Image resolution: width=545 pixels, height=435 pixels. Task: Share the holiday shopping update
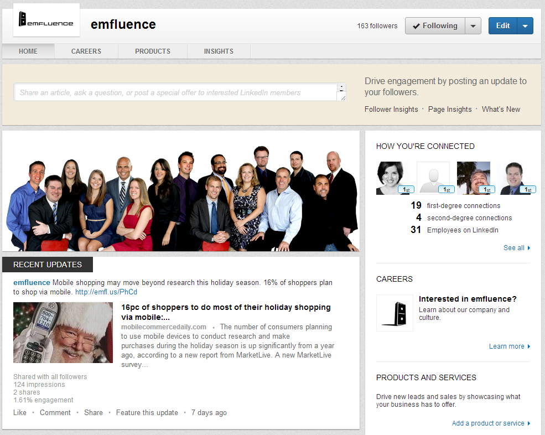(x=94, y=412)
